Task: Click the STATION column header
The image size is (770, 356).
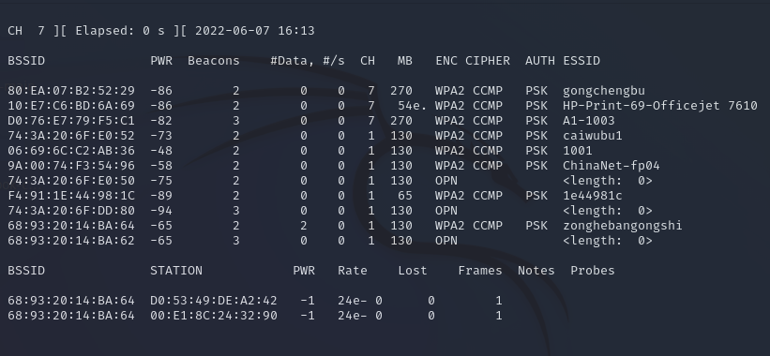Action: pos(176,271)
